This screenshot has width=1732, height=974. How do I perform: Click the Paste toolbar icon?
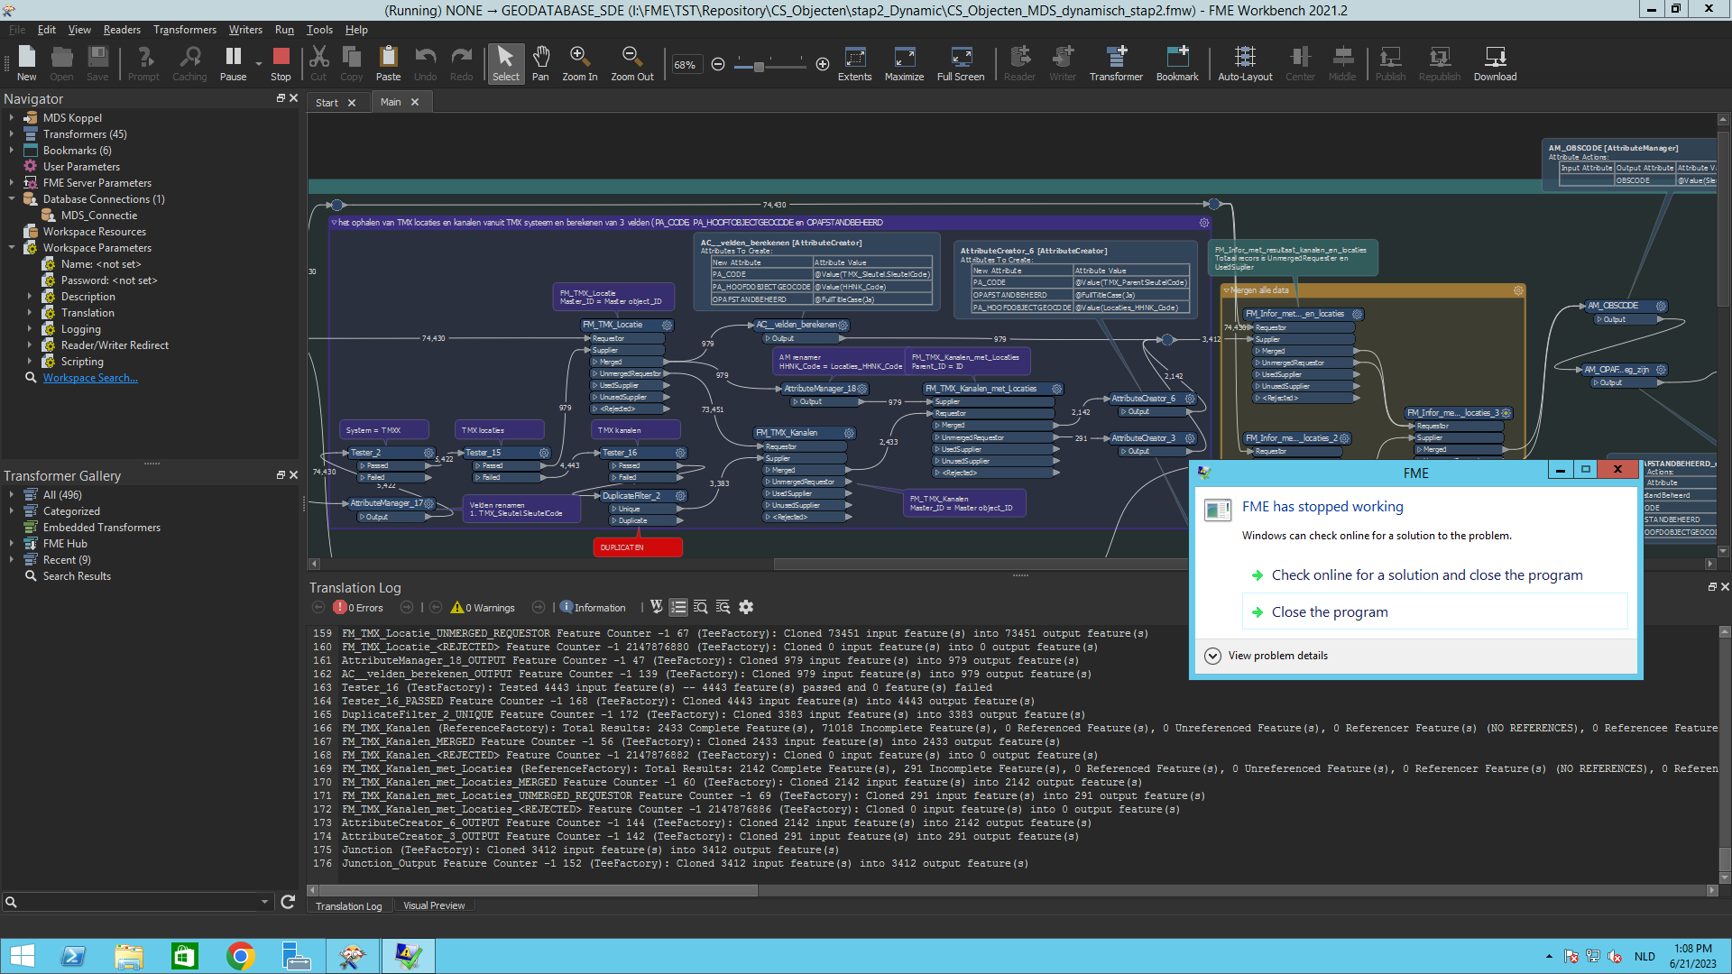[x=388, y=63]
